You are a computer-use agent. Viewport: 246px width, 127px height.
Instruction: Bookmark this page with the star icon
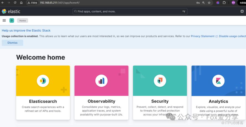[x=209, y=3]
